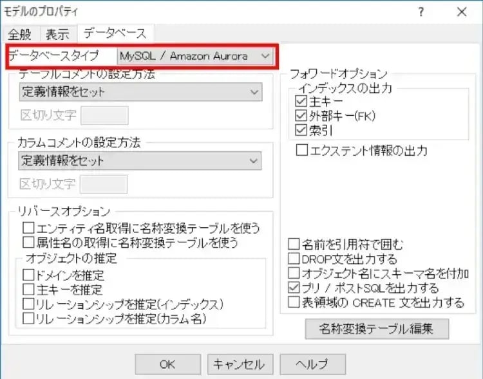Check エンティティ名取得に名称変換テーブルを使う

28,228
